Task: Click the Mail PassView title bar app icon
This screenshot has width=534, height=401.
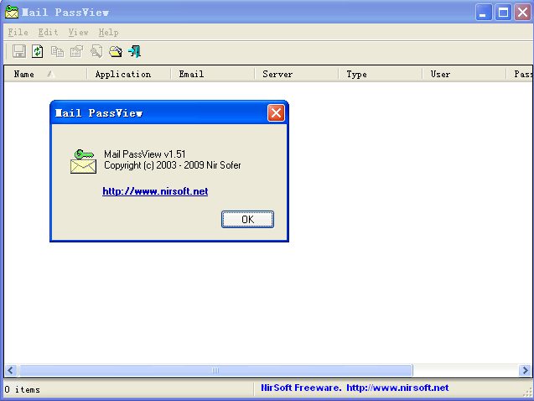Action: (x=12, y=13)
